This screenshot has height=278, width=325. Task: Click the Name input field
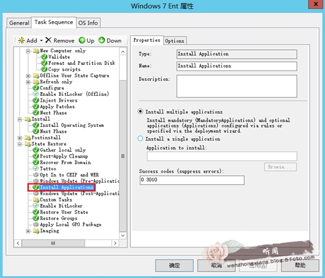pyautogui.click(x=236, y=66)
